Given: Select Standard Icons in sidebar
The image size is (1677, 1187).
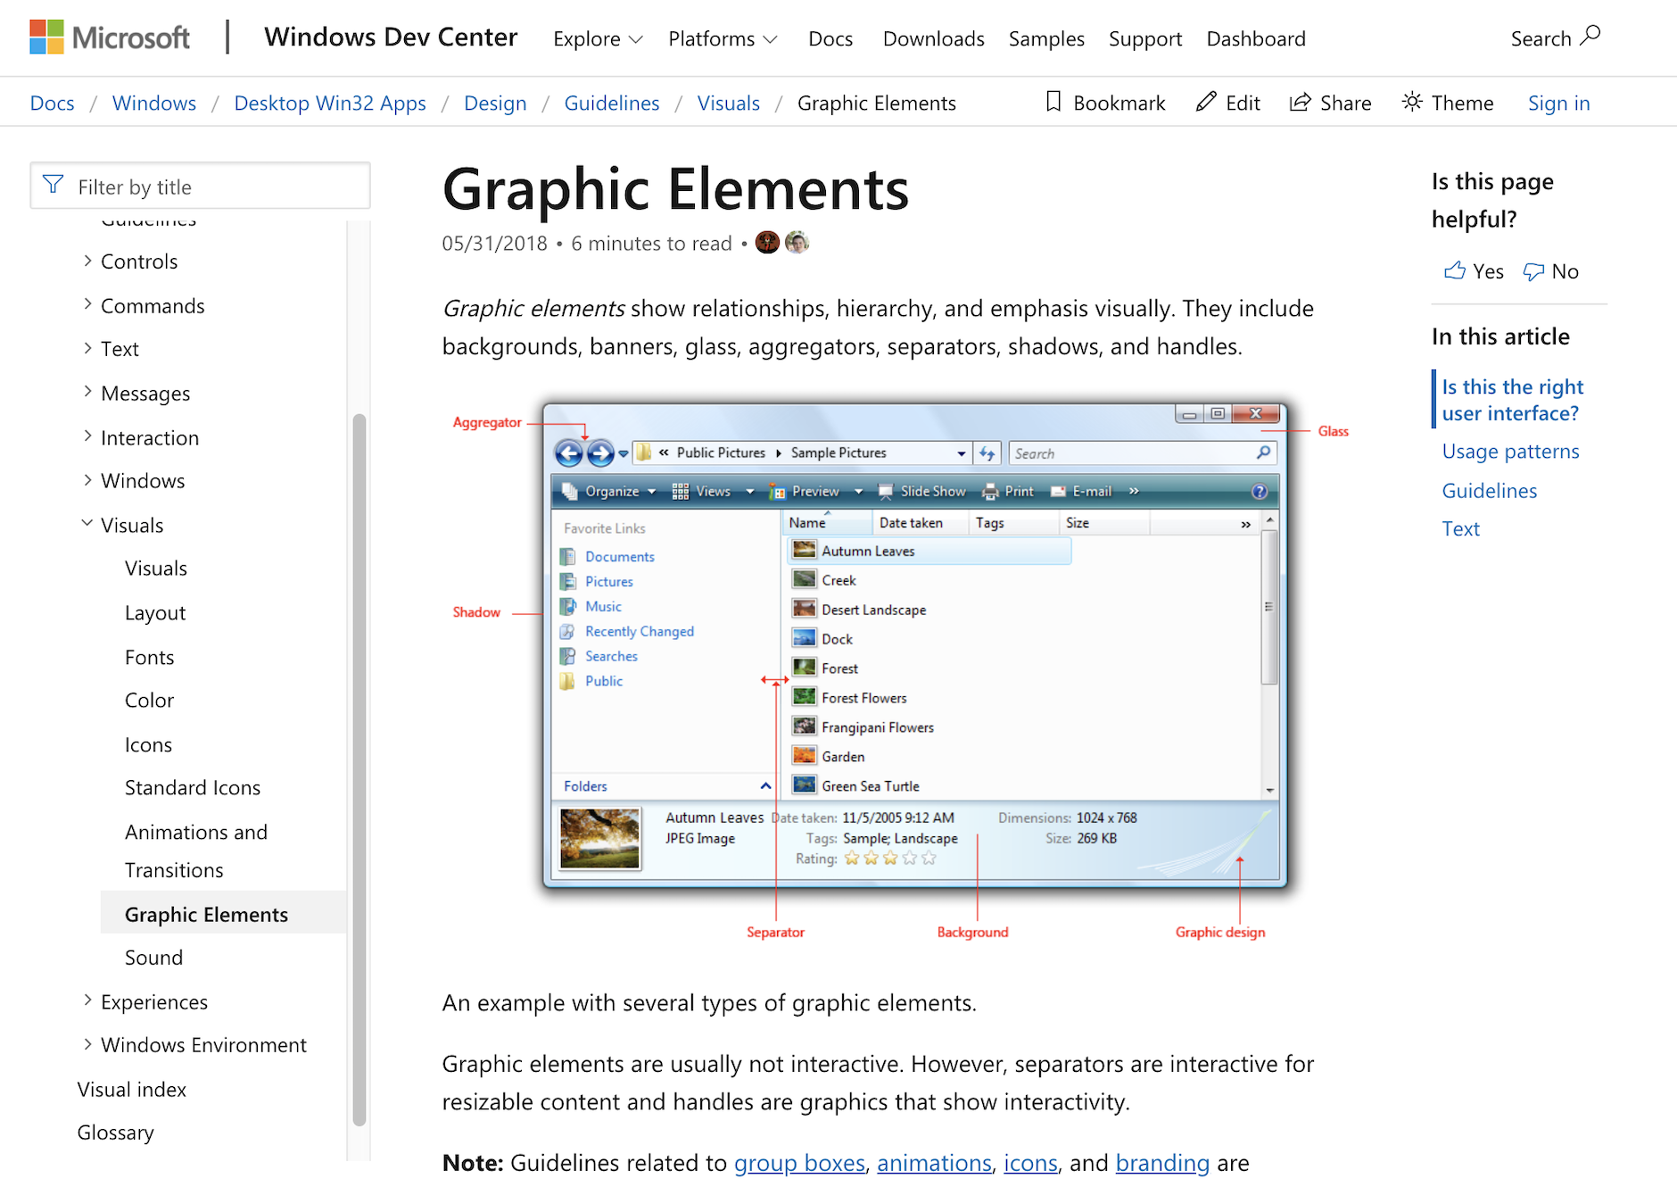Looking at the screenshot, I should [x=193, y=788].
